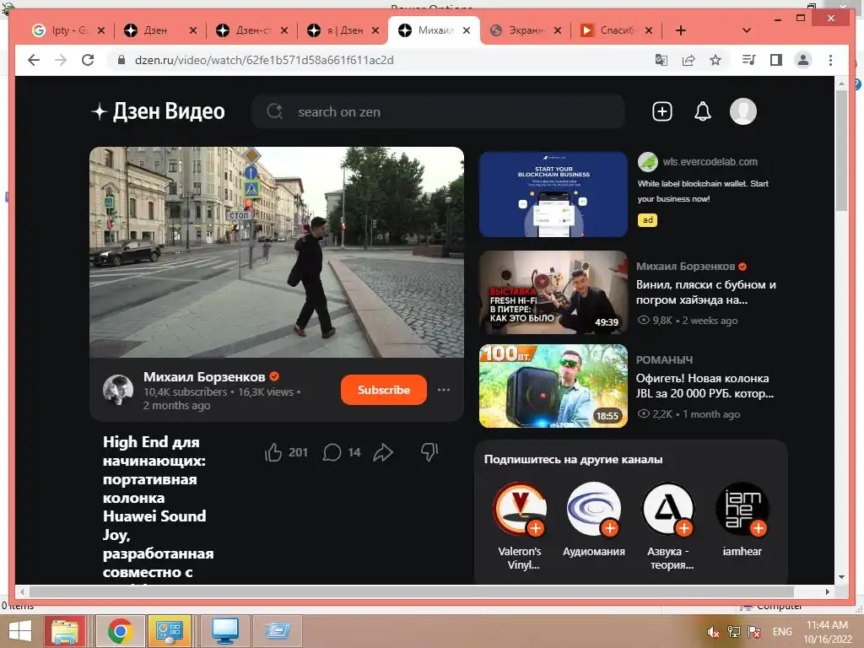Open the РОМАНЫЧ channel link
The image size is (864, 648).
664,359
